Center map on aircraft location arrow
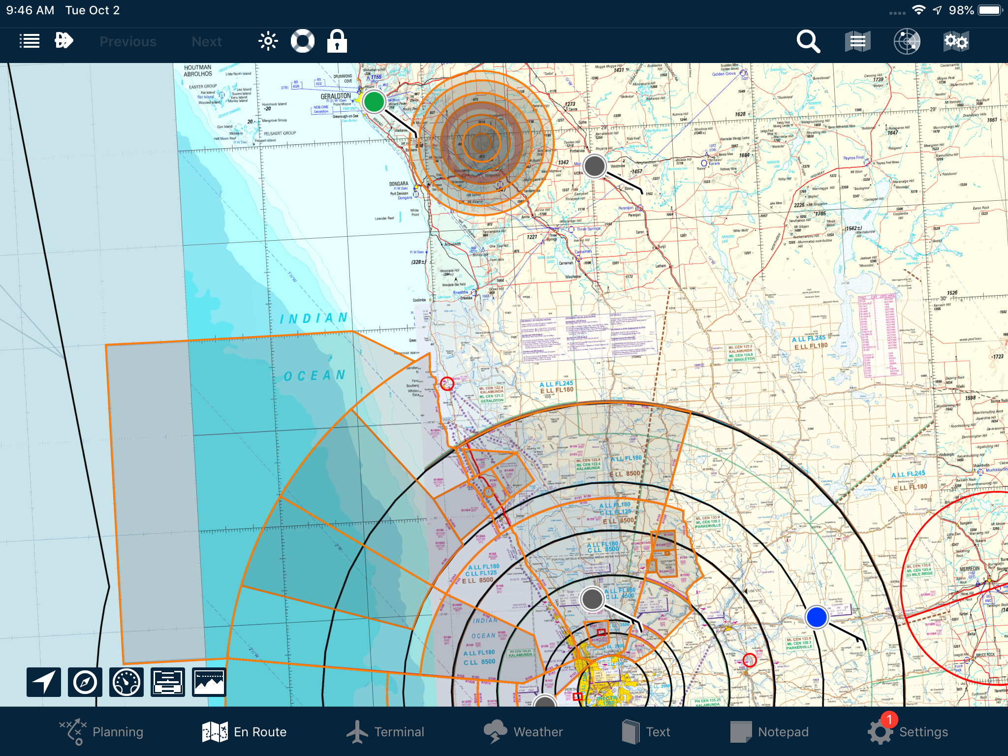1008x756 pixels. pyautogui.click(x=44, y=682)
